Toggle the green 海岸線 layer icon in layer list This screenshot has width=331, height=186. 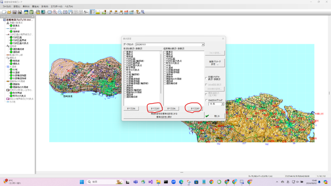[x=11, y=31]
